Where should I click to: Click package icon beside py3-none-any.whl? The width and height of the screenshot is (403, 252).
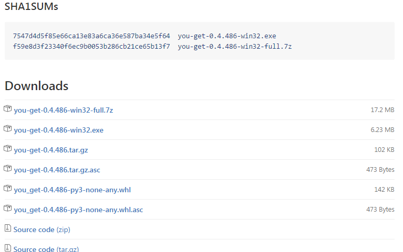tap(8, 188)
